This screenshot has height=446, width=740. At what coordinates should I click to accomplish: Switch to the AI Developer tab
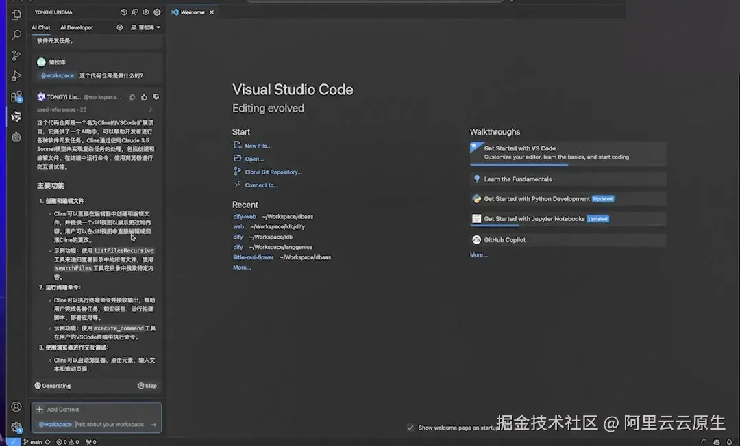[x=77, y=27]
